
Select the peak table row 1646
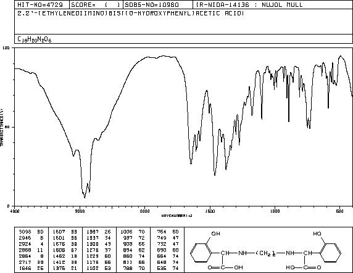[31, 268]
